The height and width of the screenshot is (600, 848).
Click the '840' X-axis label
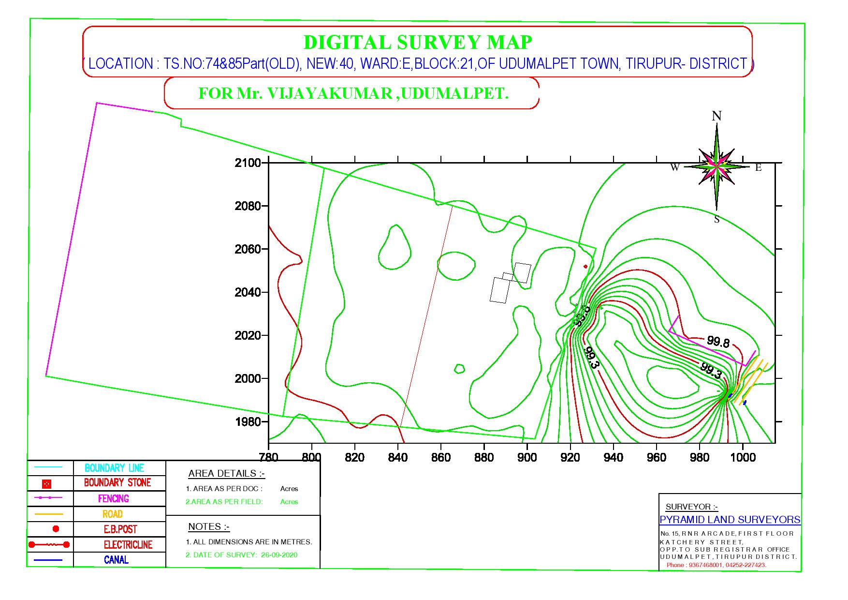(398, 457)
